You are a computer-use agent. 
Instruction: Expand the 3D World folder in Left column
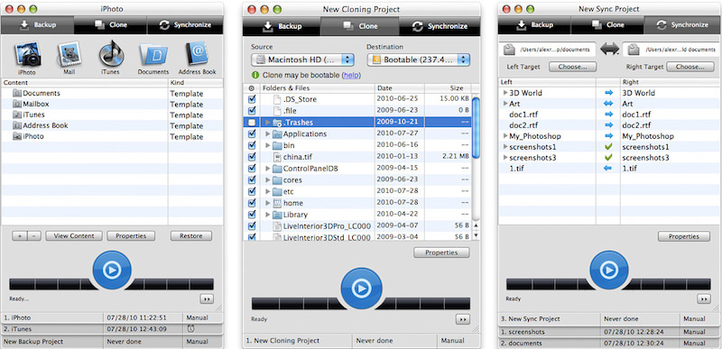(x=505, y=93)
